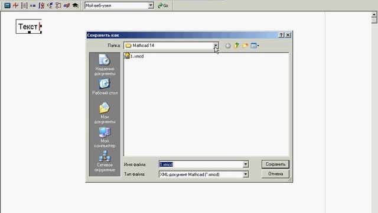Click the Тип файла combo box
378x213 pixels.
click(x=204, y=175)
